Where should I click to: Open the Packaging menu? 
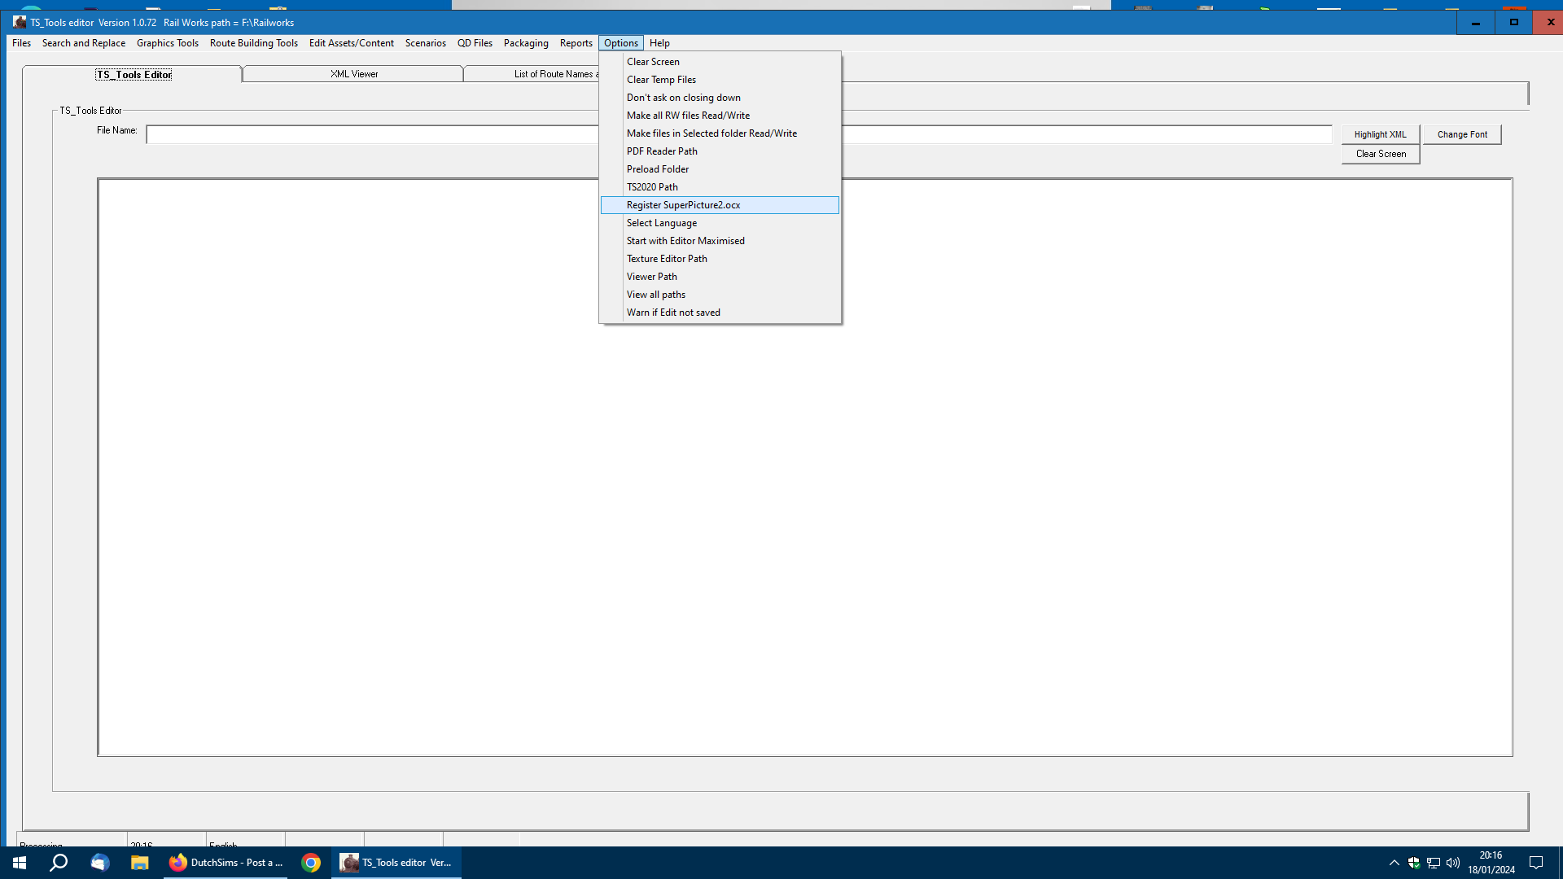tap(526, 43)
